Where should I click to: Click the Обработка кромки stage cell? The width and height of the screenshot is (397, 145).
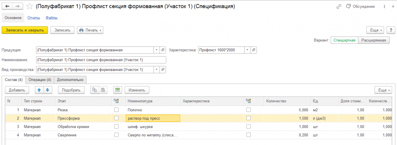[84, 126]
